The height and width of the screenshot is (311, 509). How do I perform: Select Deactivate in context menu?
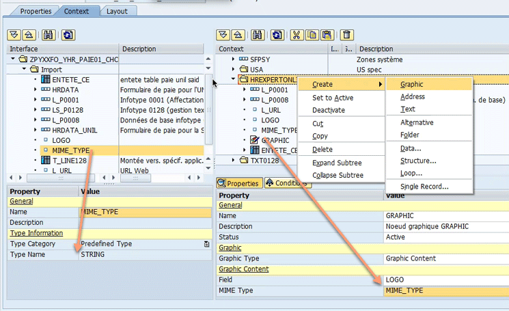(328, 110)
